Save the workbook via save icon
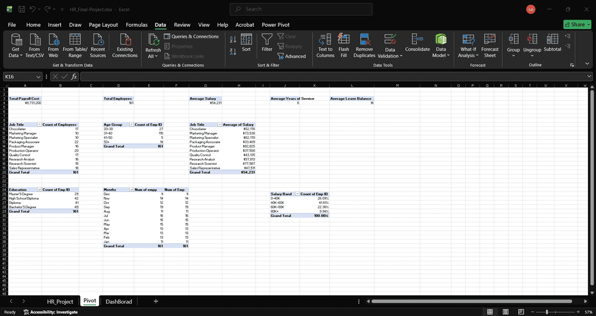This screenshot has height=316, width=596. [x=22, y=9]
